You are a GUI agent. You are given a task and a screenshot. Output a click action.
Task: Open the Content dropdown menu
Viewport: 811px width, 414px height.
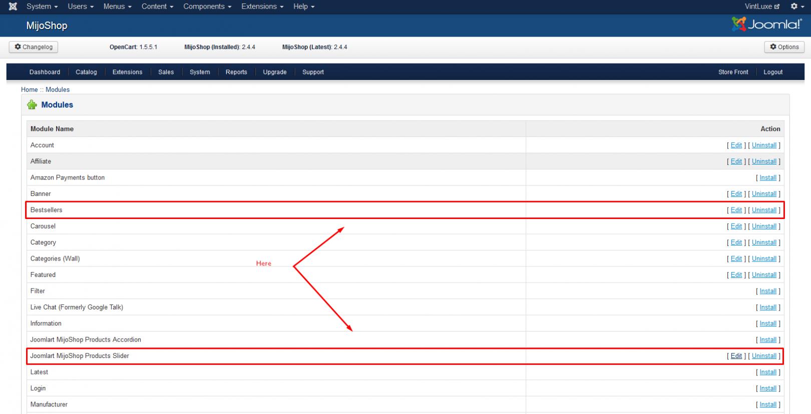pos(158,6)
